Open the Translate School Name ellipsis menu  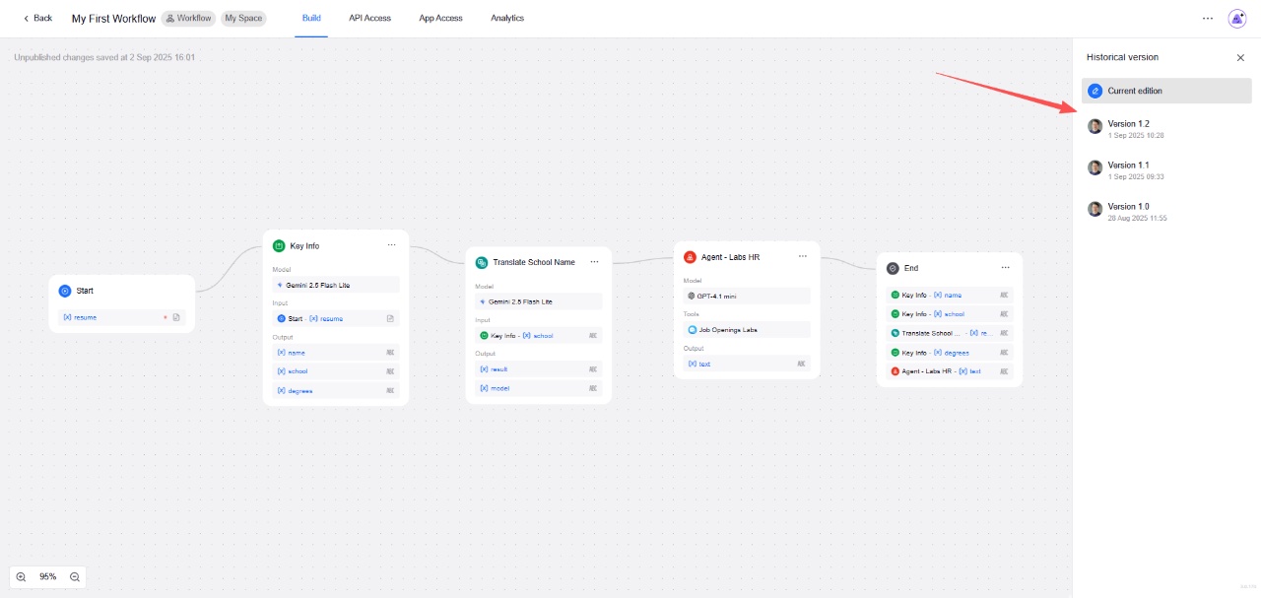pyautogui.click(x=594, y=262)
